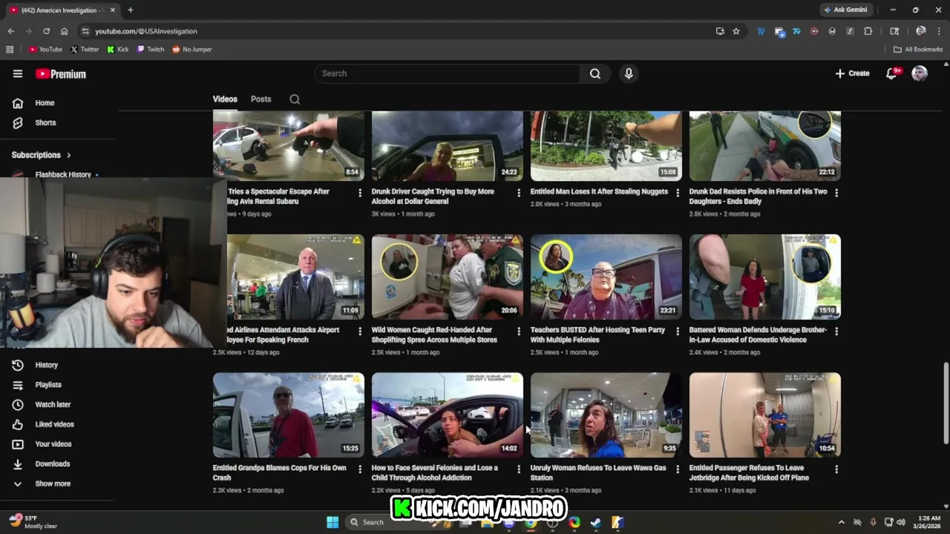Open Liked videos in sidebar

coord(54,424)
